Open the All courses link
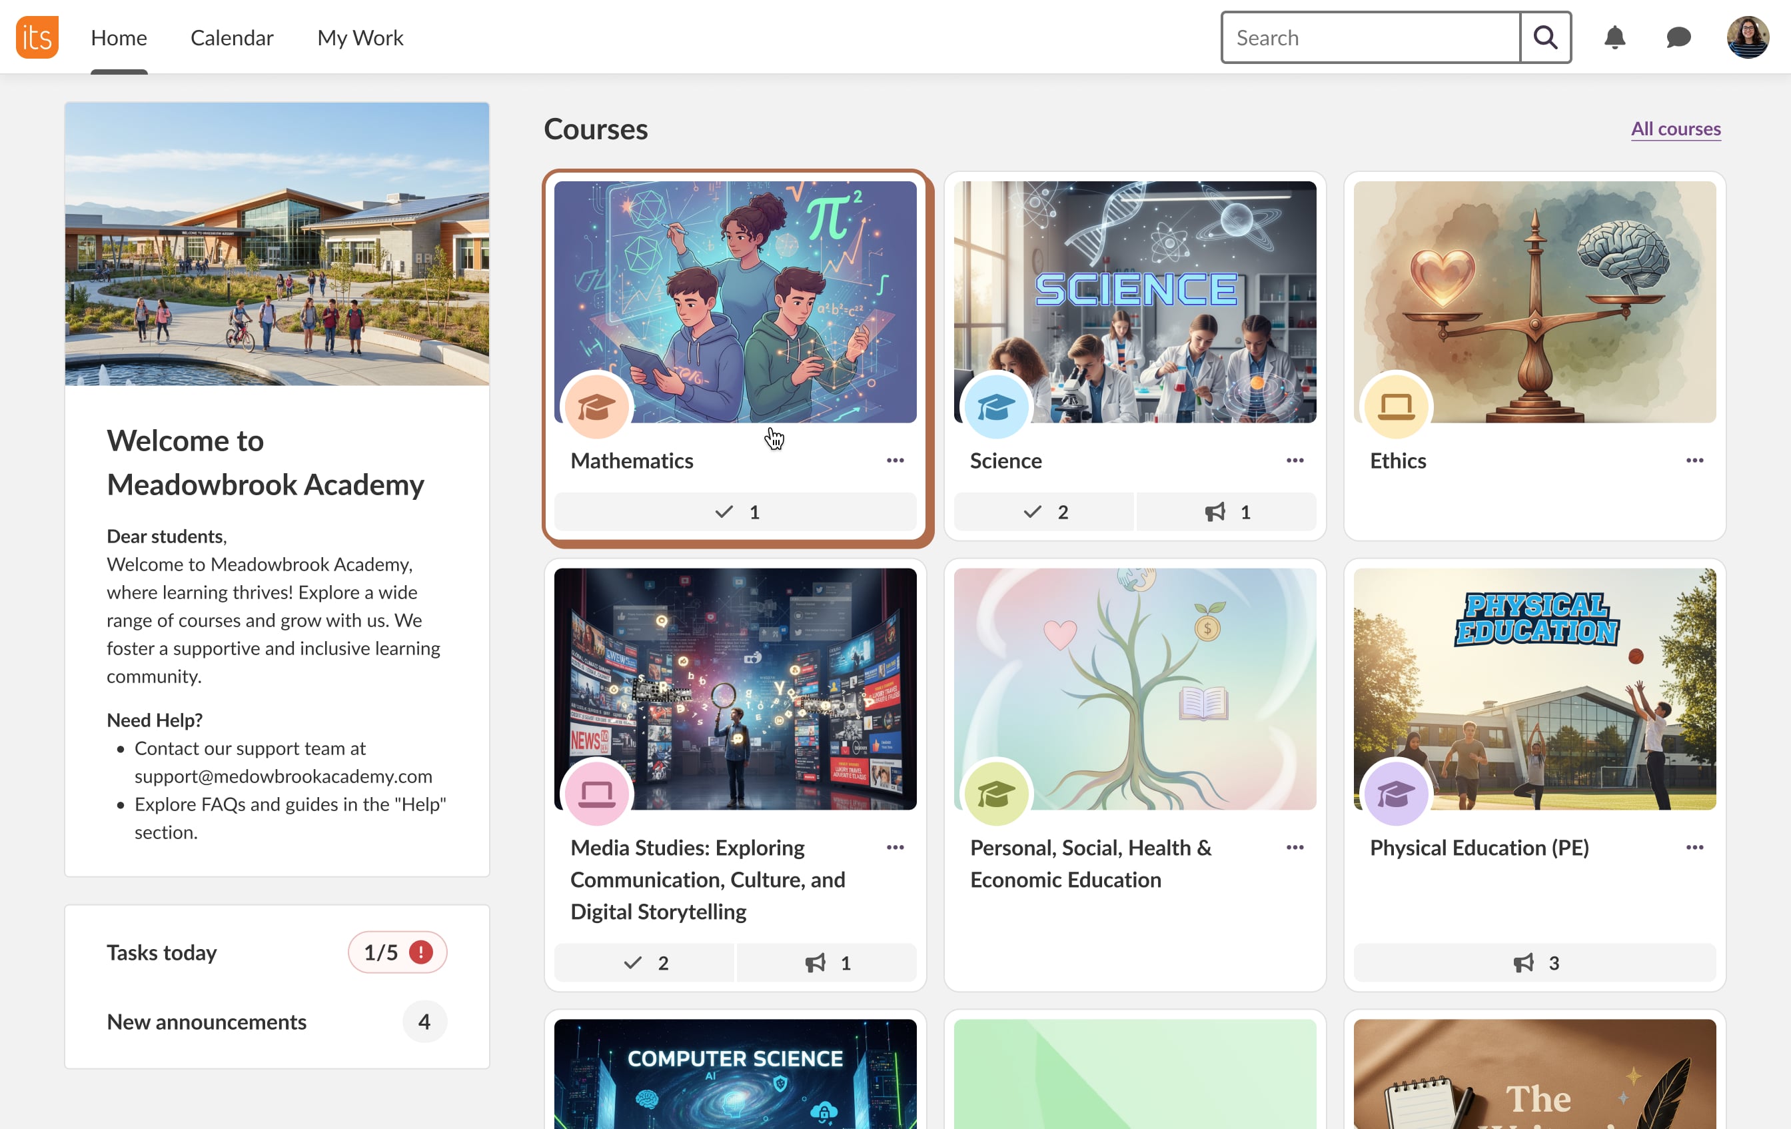The width and height of the screenshot is (1791, 1129). (1675, 129)
